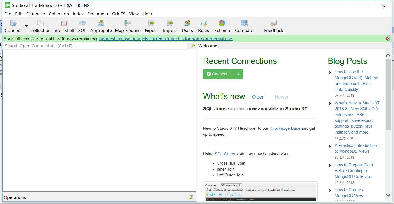The width and height of the screenshot is (394, 204).
Task: Open the Knowledge Base link
Action: [285, 128]
